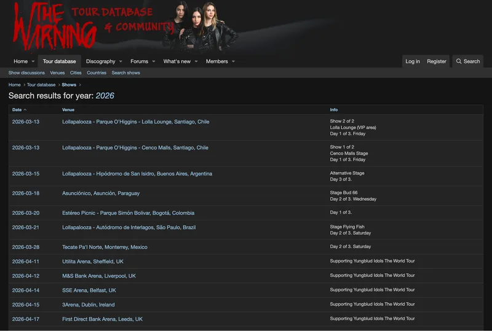Image resolution: width=492 pixels, height=331 pixels.
Task: Expand the Home menu arrow
Action: [33, 61]
